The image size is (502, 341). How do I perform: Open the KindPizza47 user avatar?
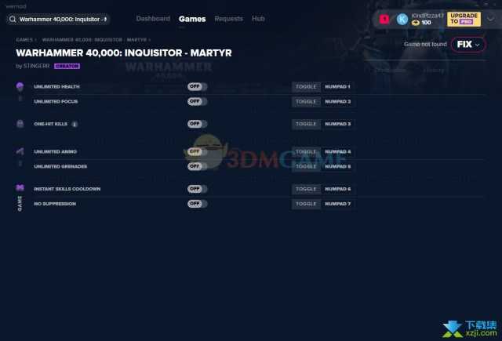pyautogui.click(x=402, y=19)
